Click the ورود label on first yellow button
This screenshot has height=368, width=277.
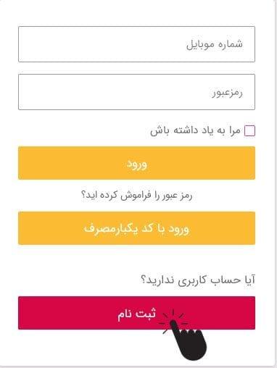coord(137,164)
